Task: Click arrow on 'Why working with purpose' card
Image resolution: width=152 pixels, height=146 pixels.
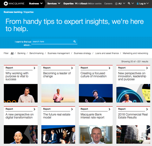Action: point(34,68)
